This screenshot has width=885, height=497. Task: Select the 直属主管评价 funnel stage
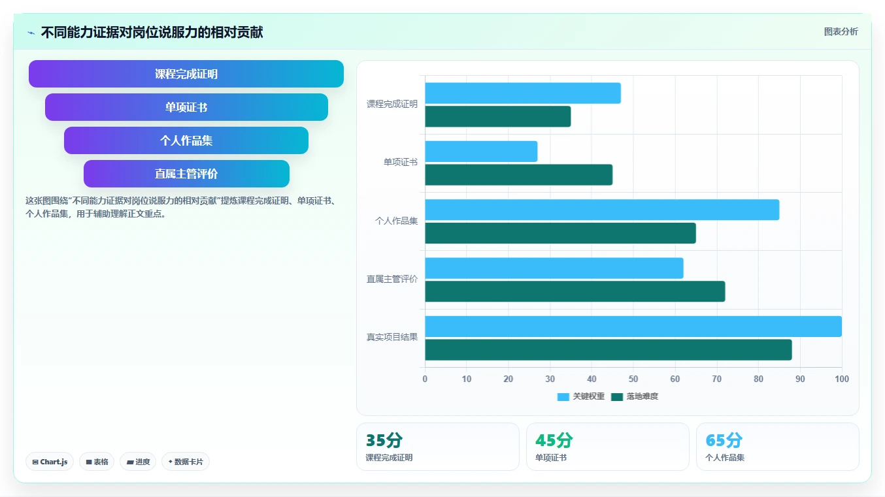tap(186, 174)
